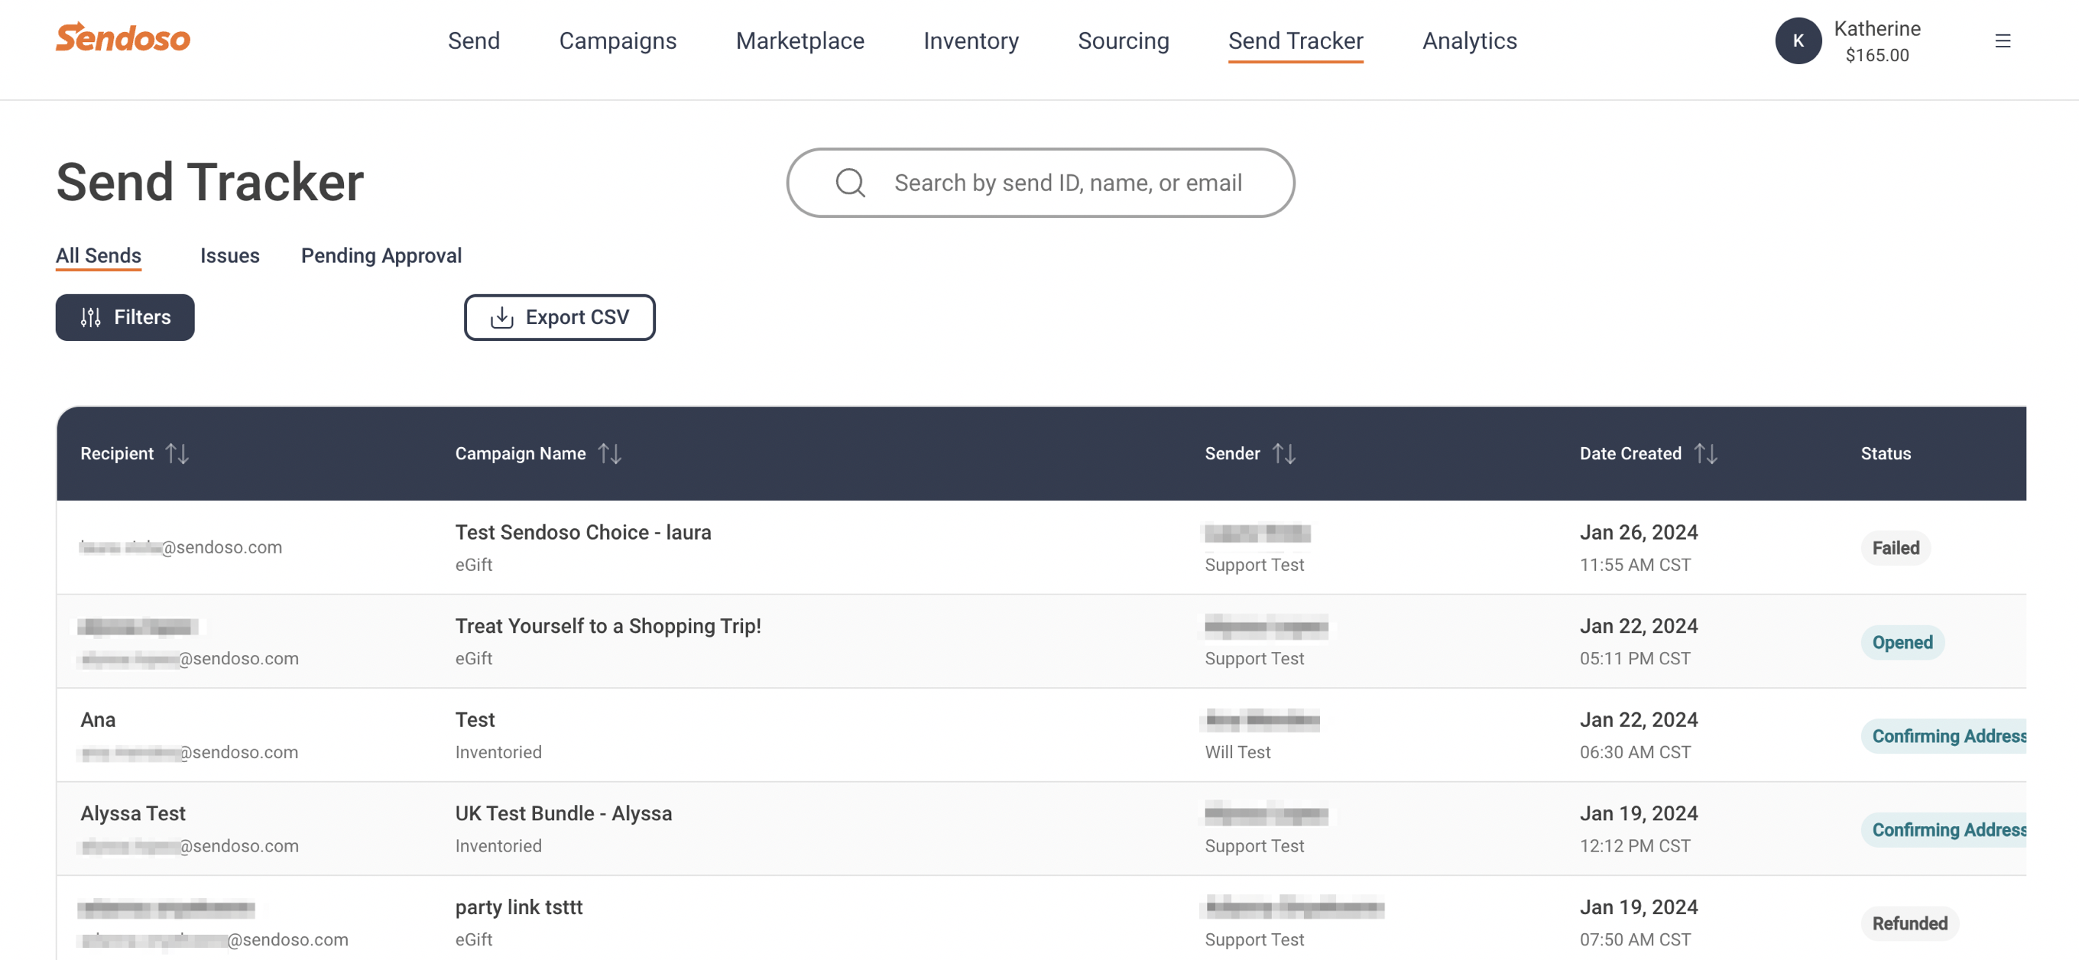This screenshot has height=960, width=2079.
Task: Open the Sendoso logo home link
Action: [122, 38]
